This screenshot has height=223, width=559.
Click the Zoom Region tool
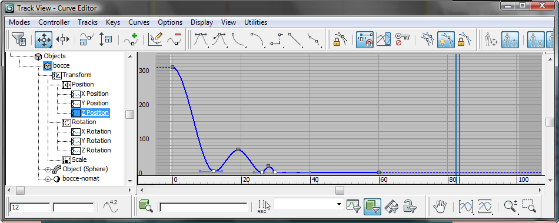pos(529,206)
